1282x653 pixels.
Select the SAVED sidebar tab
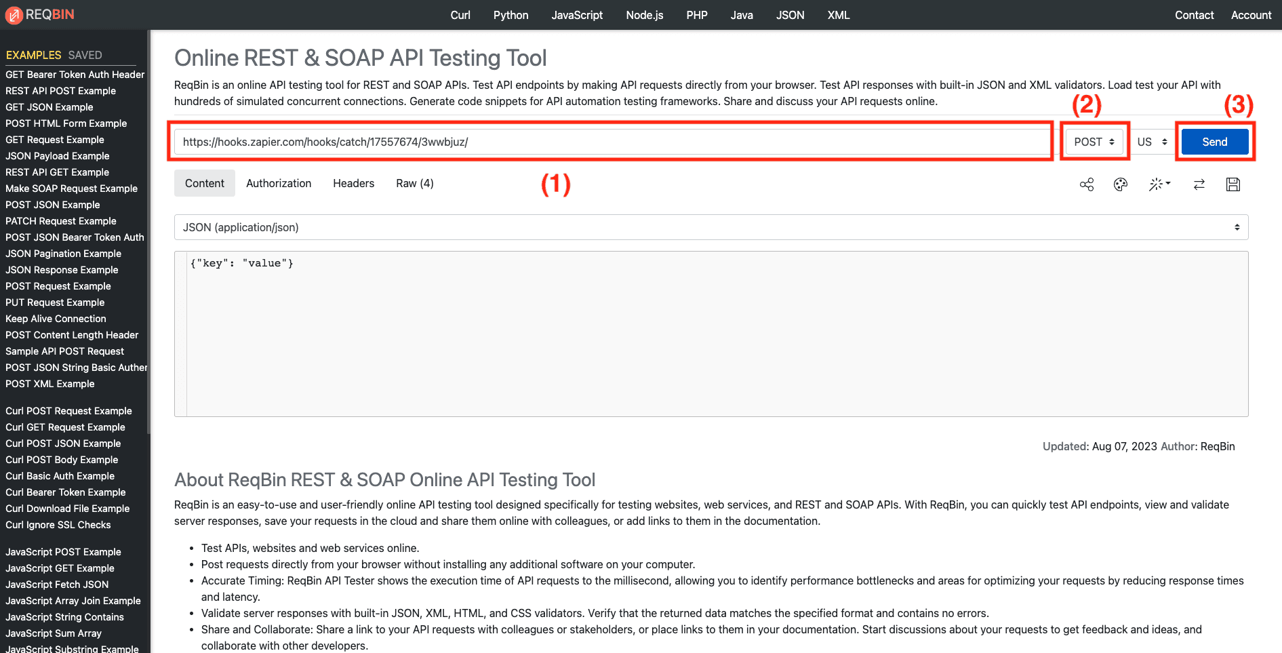(x=85, y=55)
